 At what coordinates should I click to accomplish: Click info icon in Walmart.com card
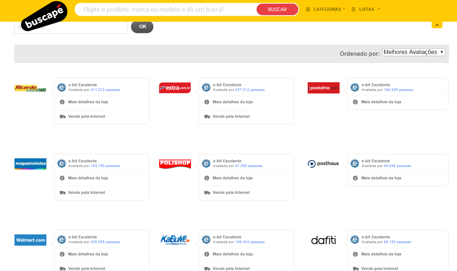click(62, 254)
